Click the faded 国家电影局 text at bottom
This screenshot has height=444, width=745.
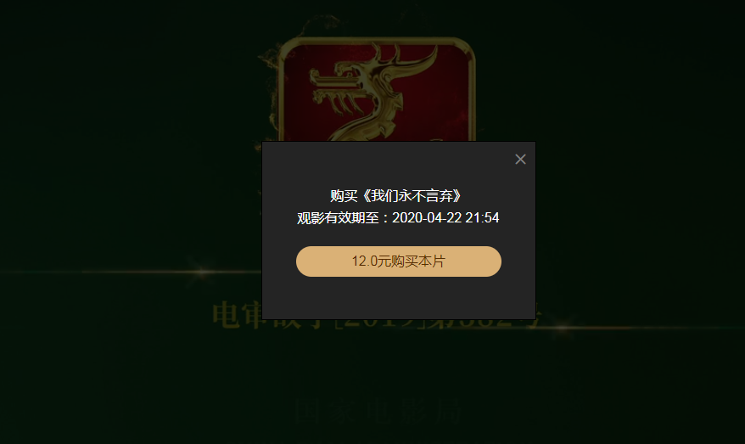tap(378, 411)
